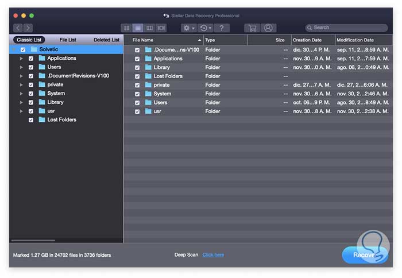Image resolution: width=402 pixels, height=278 pixels.
Task: Uncheck Lost Folders in the left tree
Action: [31, 120]
